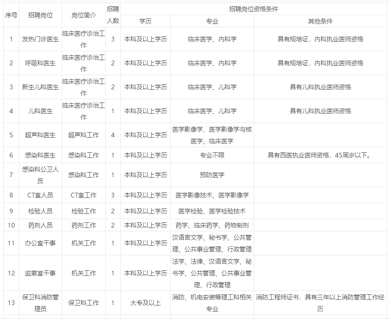Click the 预防医学 major cell
Viewport: 391px width, 322px height.
click(212, 174)
